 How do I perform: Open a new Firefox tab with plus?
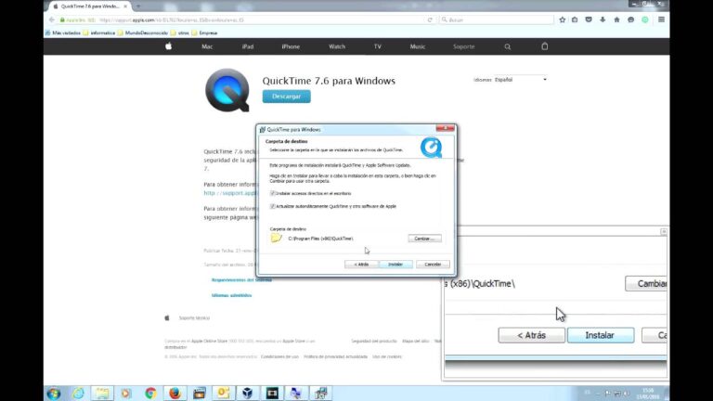138,6
